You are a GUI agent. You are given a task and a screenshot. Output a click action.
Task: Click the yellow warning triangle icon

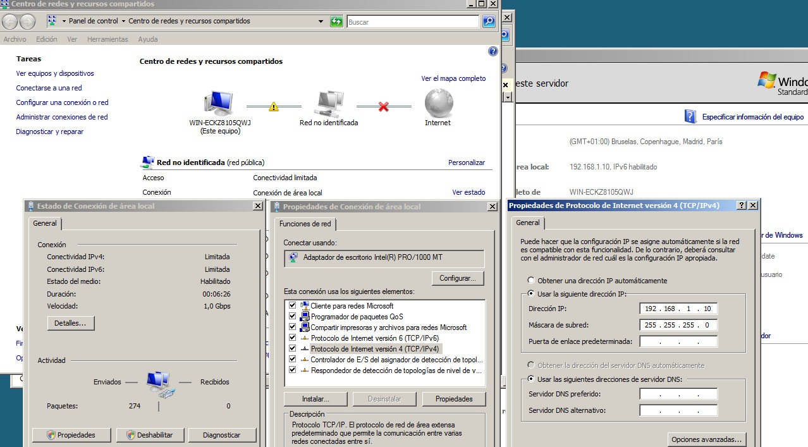pyautogui.click(x=273, y=107)
